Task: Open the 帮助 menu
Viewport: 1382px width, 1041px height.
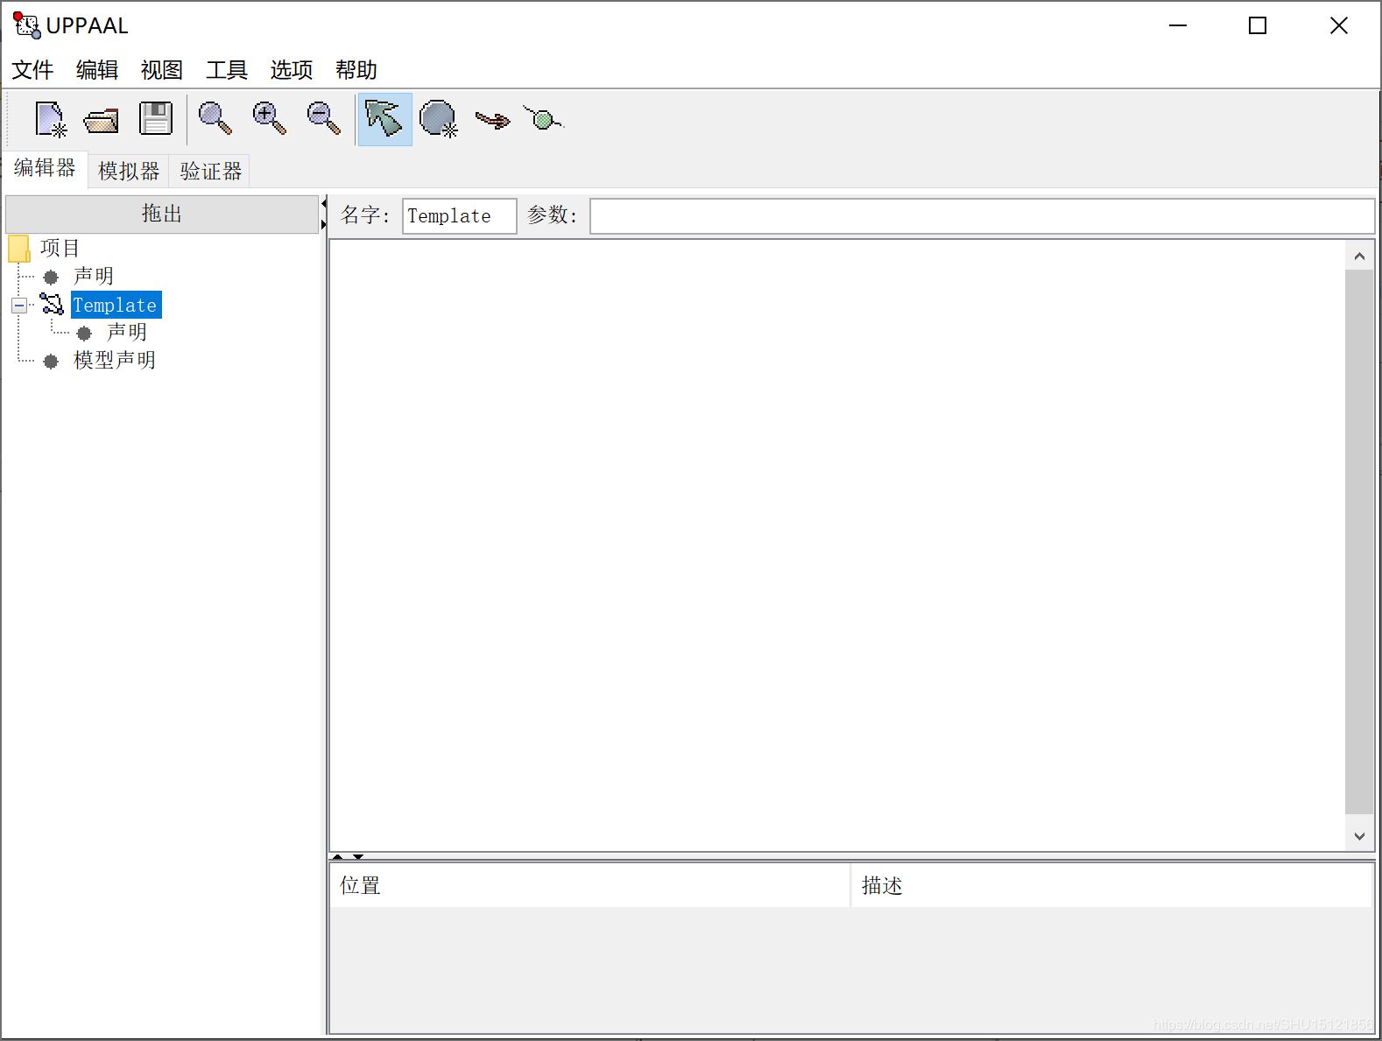Action: (x=356, y=70)
